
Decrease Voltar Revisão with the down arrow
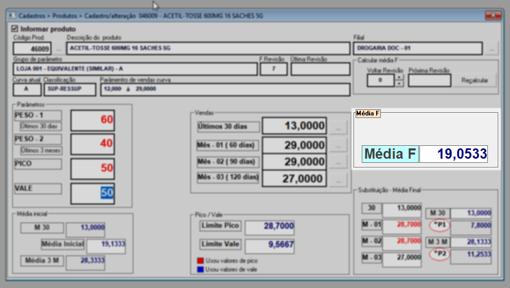tap(399, 83)
